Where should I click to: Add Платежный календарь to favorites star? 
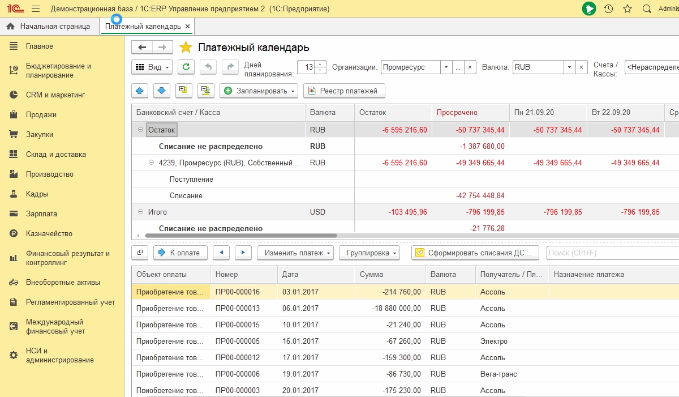coord(186,48)
